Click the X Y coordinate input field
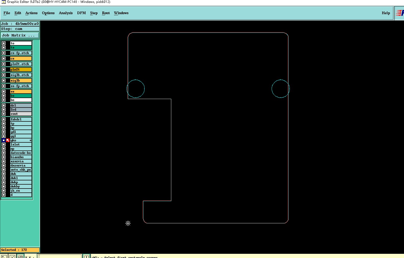Viewport: 404px width, 258px height. (60, 256)
